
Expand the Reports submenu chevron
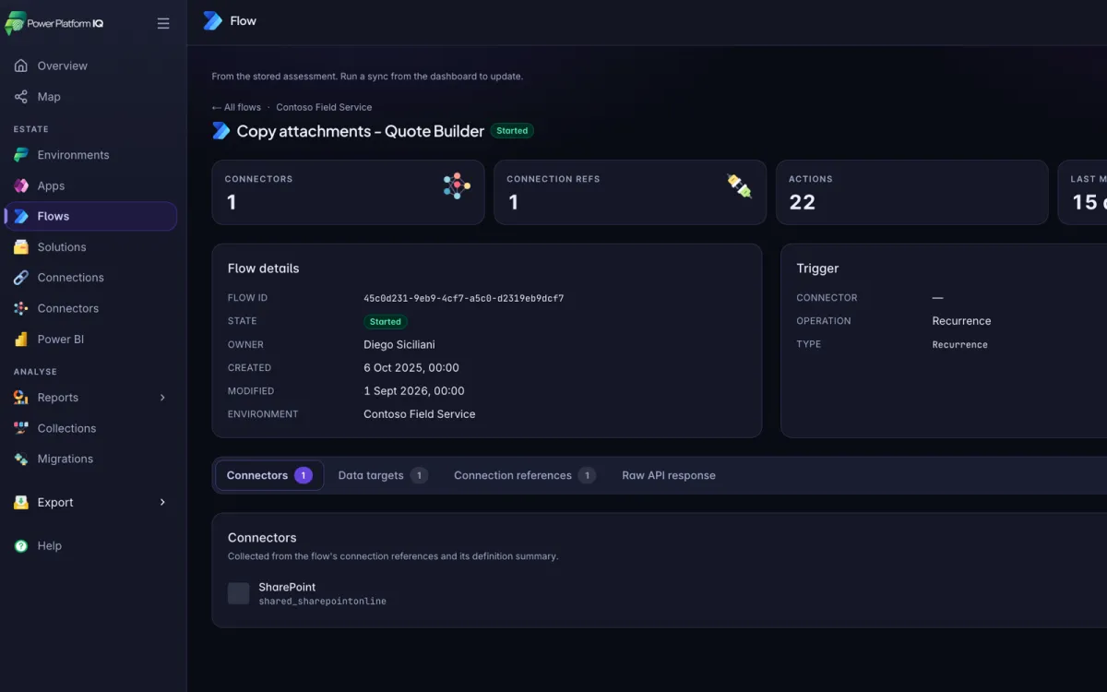[162, 398]
